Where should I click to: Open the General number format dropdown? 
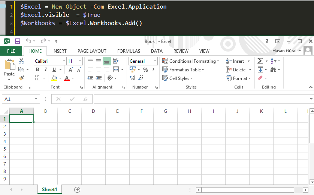point(155,61)
